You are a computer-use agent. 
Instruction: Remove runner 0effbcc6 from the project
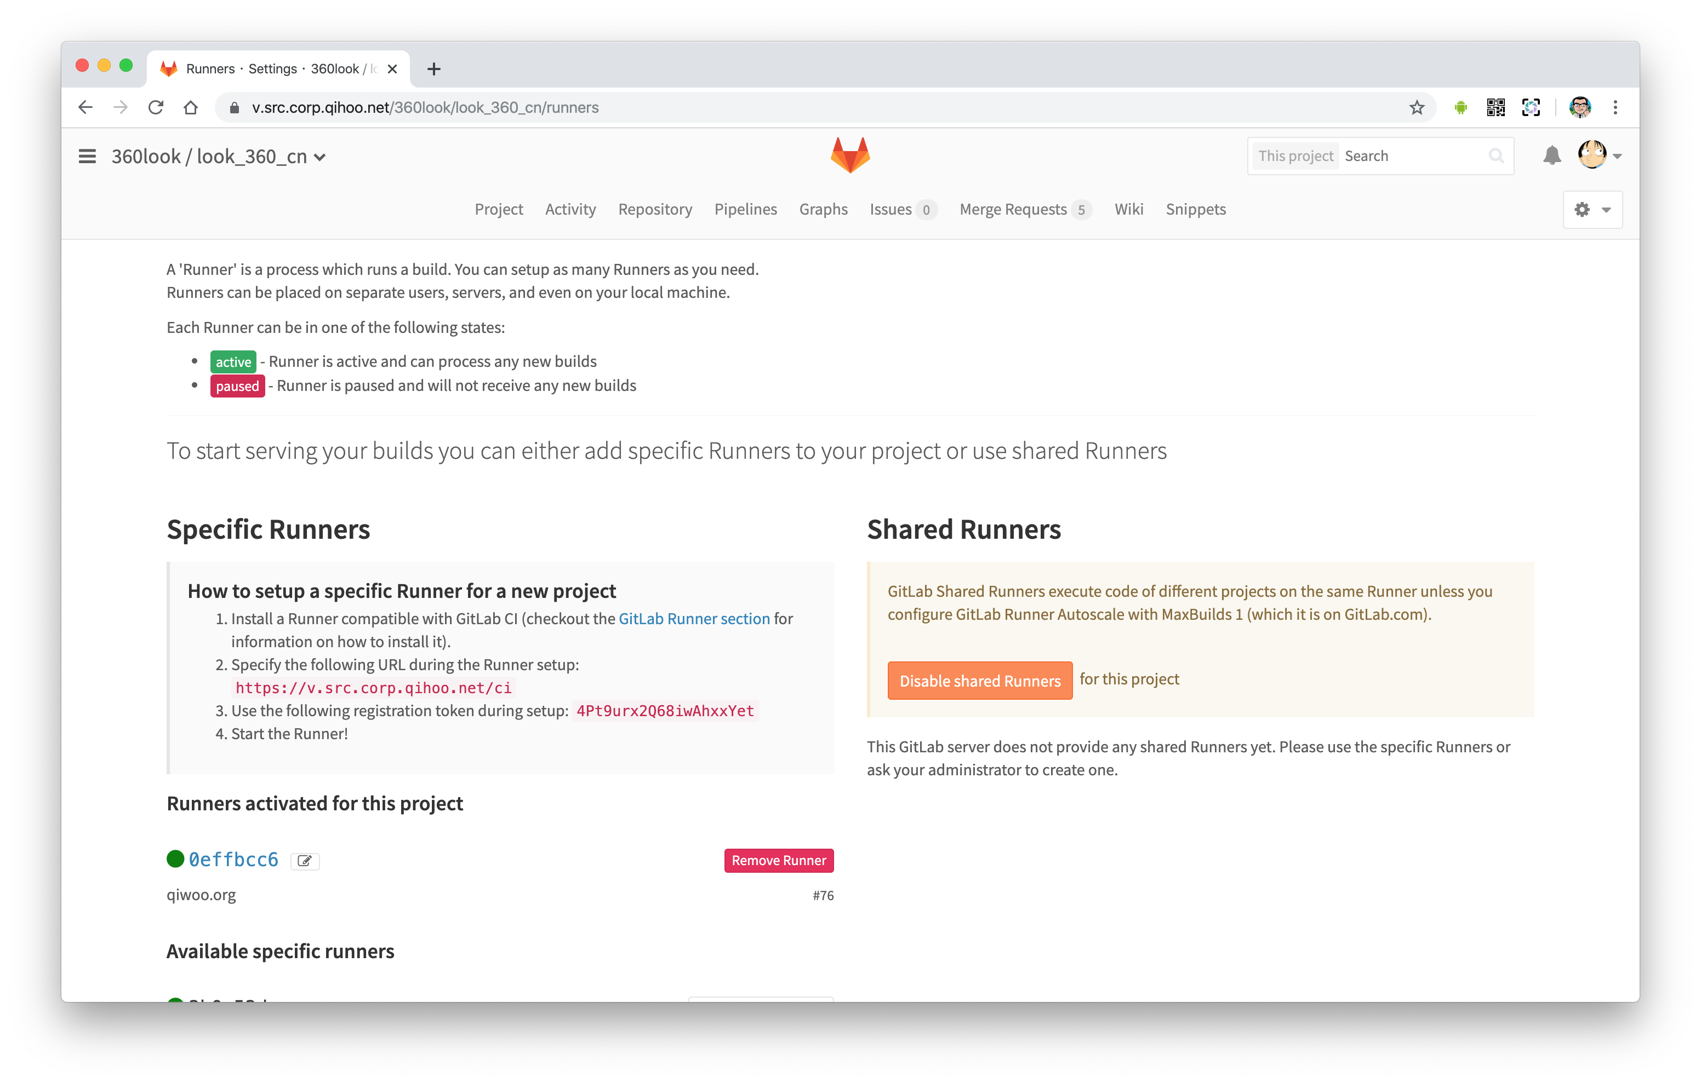(779, 861)
